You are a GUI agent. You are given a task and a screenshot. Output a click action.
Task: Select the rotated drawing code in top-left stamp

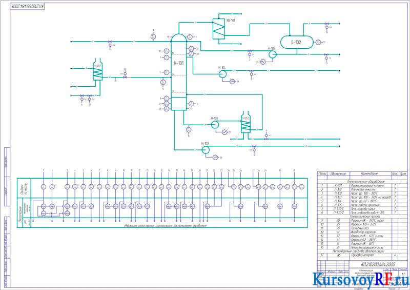click(28, 7)
